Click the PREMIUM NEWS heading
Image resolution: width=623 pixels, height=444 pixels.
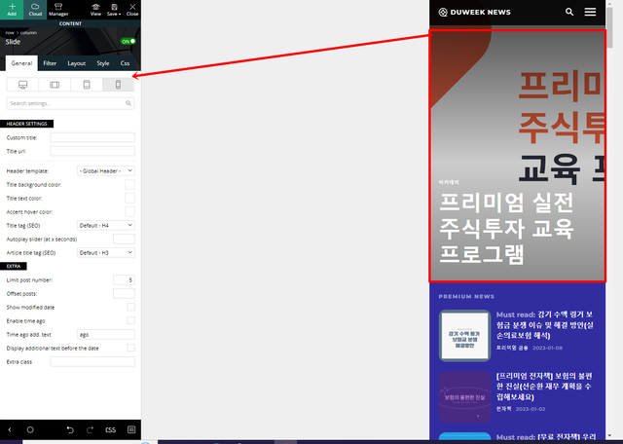[466, 297]
